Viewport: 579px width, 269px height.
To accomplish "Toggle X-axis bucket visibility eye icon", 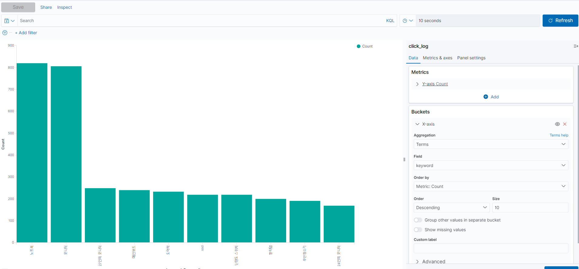I will click(557, 124).
